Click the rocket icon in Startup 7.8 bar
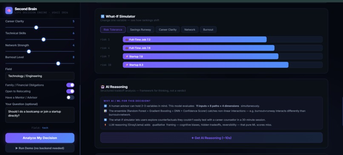The image size is (343, 155). coord(127,56)
